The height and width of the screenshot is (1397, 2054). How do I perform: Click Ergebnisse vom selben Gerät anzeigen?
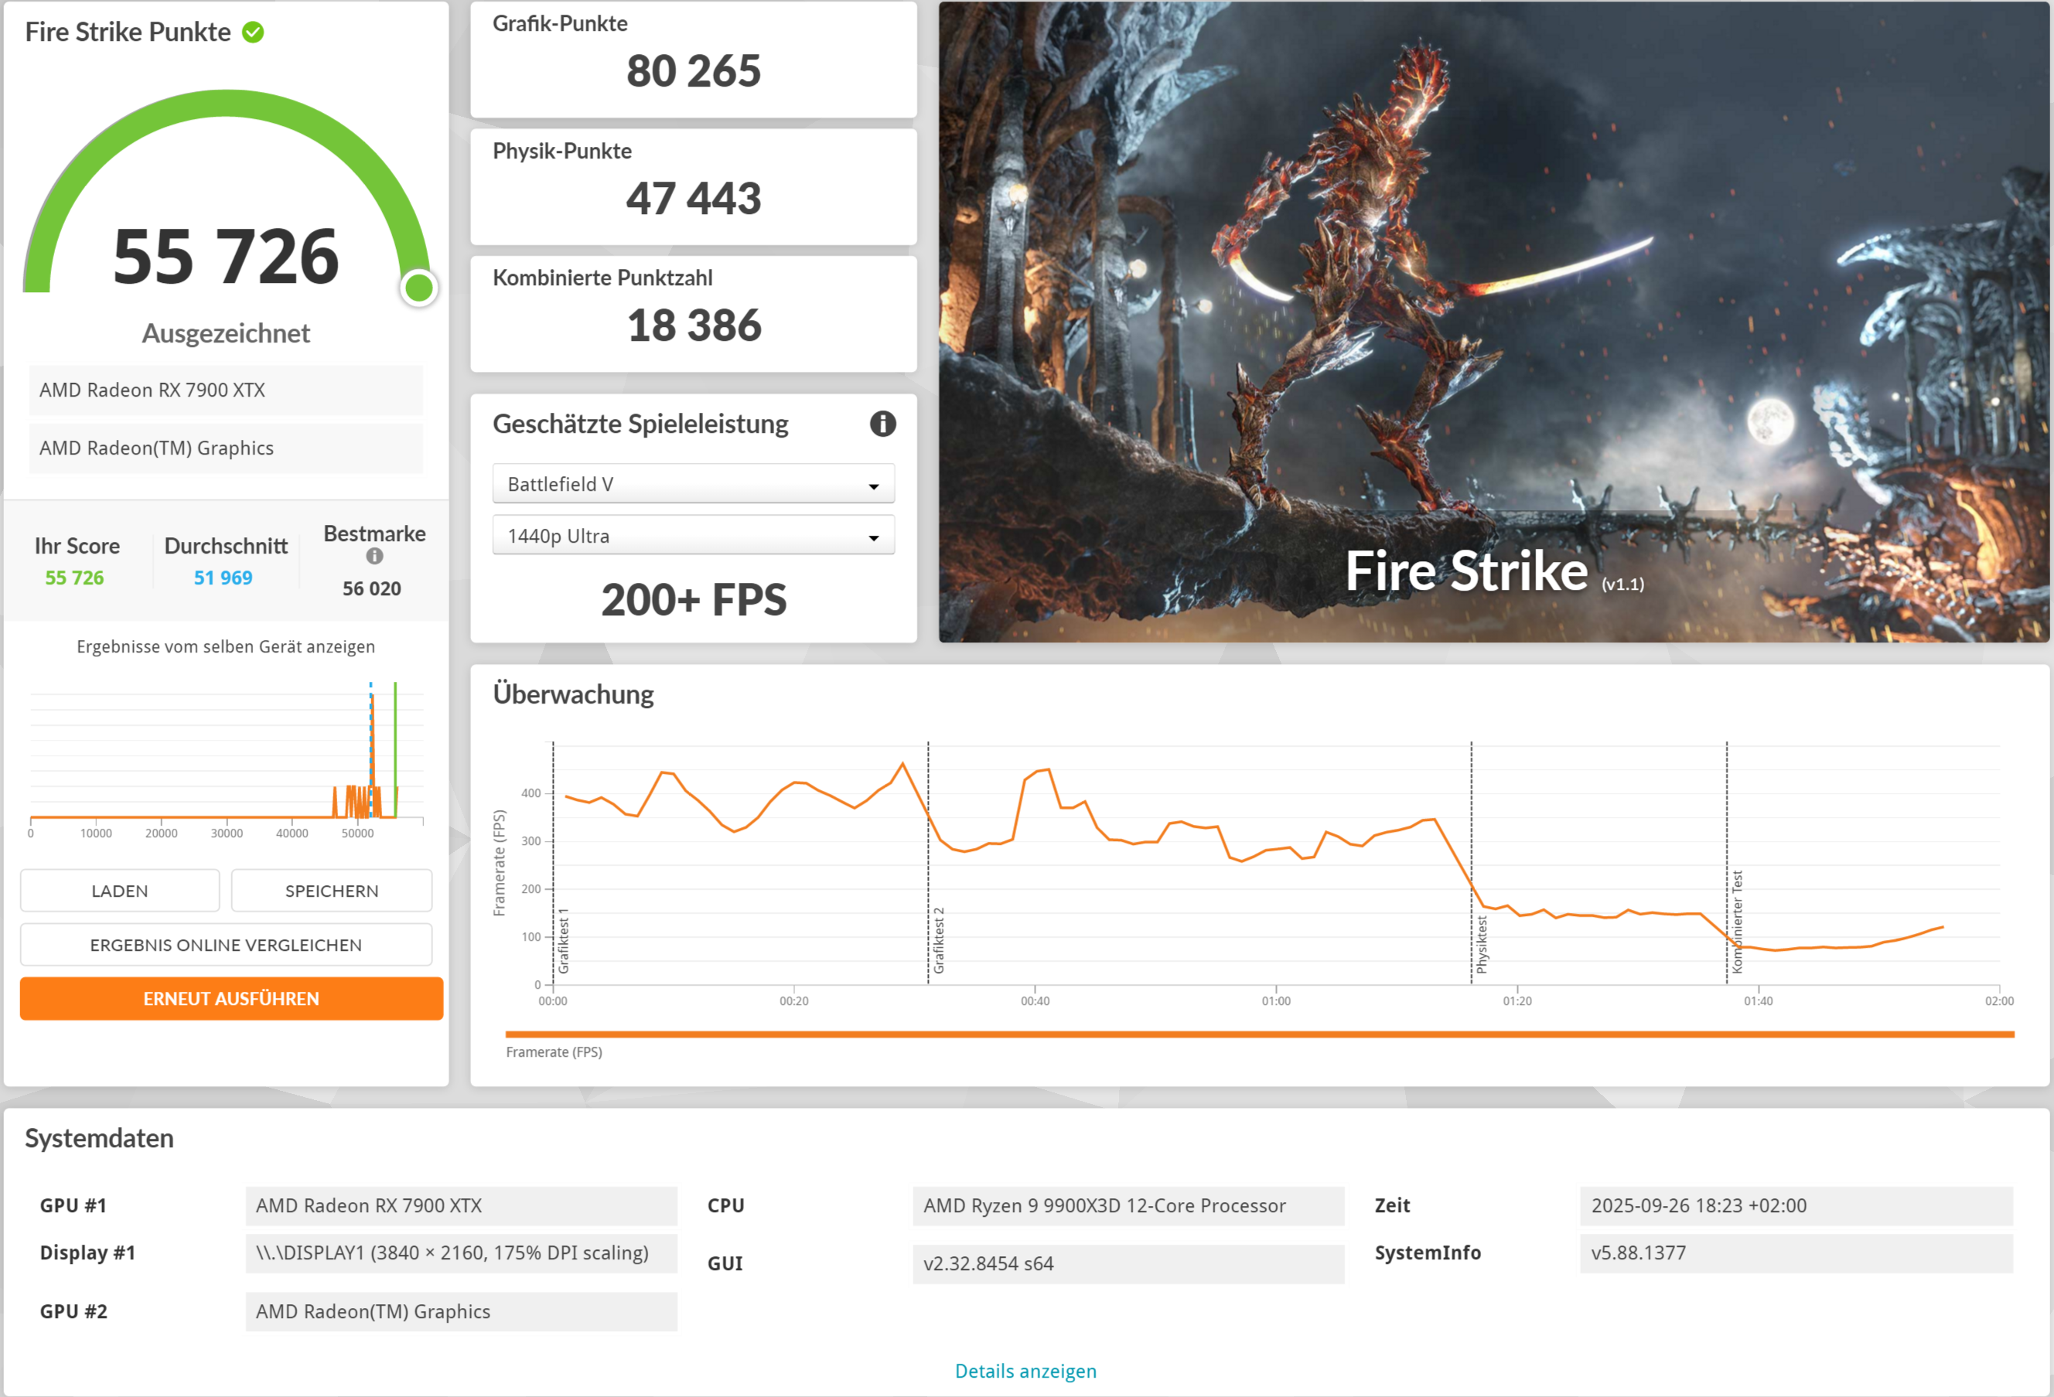click(227, 647)
